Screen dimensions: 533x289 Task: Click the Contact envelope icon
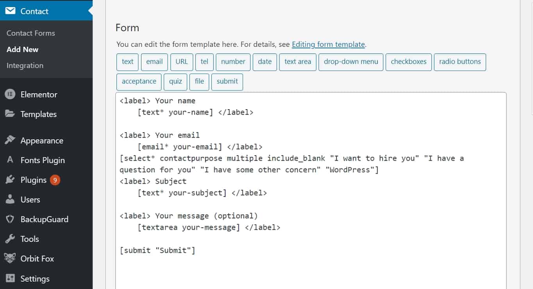[x=10, y=11]
